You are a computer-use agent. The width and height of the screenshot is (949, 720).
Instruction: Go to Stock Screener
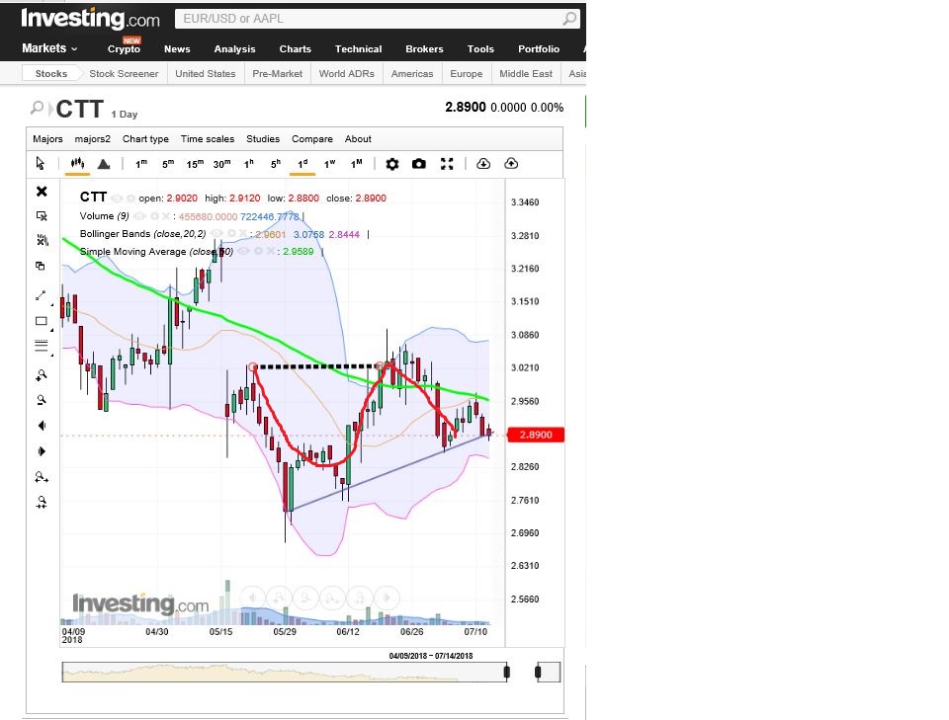click(x=124, y=74)
